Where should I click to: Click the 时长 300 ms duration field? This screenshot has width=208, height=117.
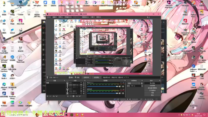click(x=135, y=86)
